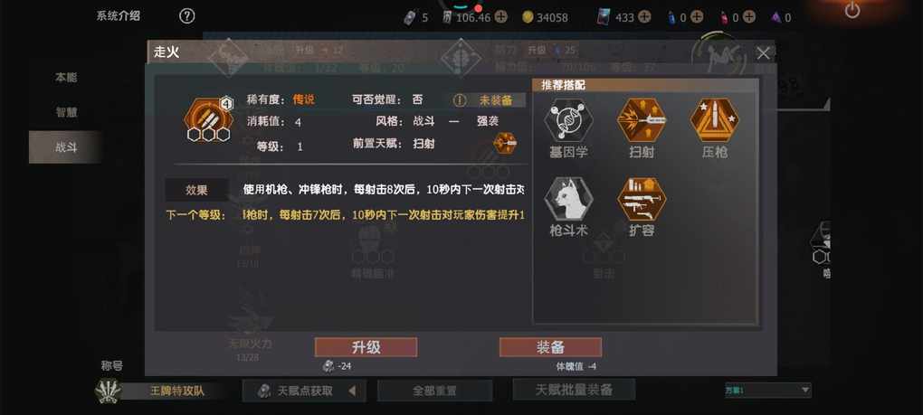Add more gold with plus icon next to 106.46
Viewport: 923px width, 415px height.
500,17
